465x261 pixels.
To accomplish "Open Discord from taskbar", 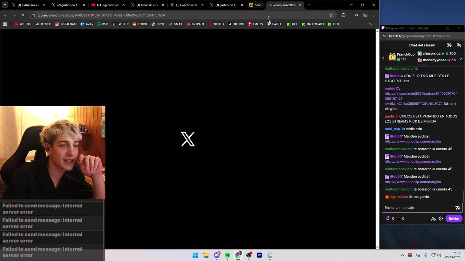I will (217, 255).
